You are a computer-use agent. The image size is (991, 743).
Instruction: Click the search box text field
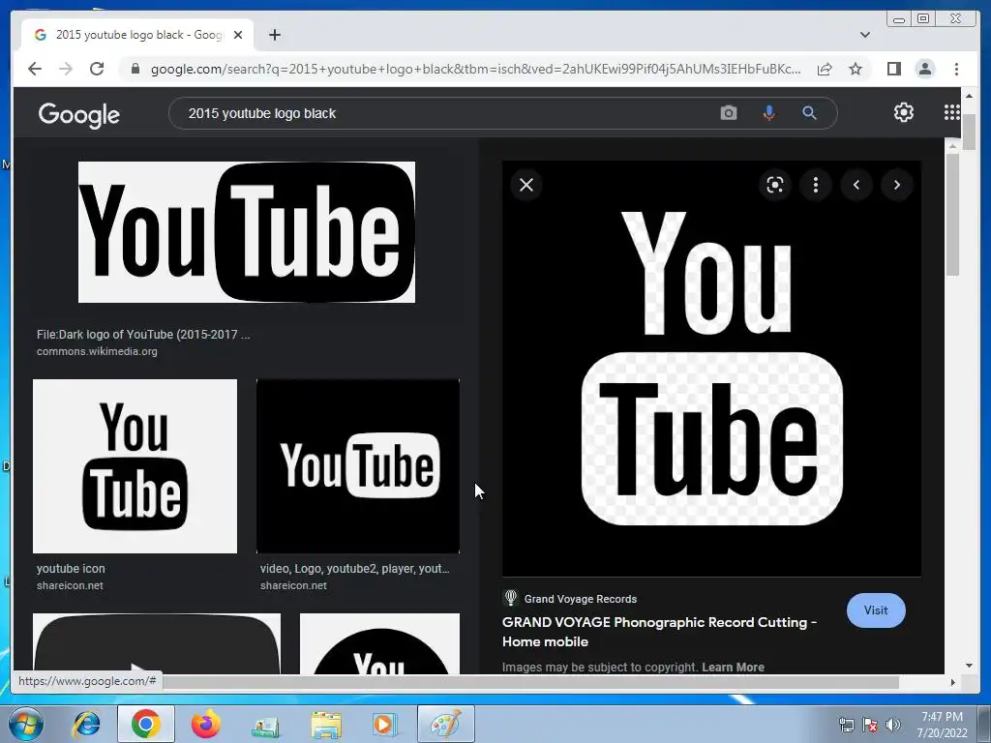click(442, 113)
